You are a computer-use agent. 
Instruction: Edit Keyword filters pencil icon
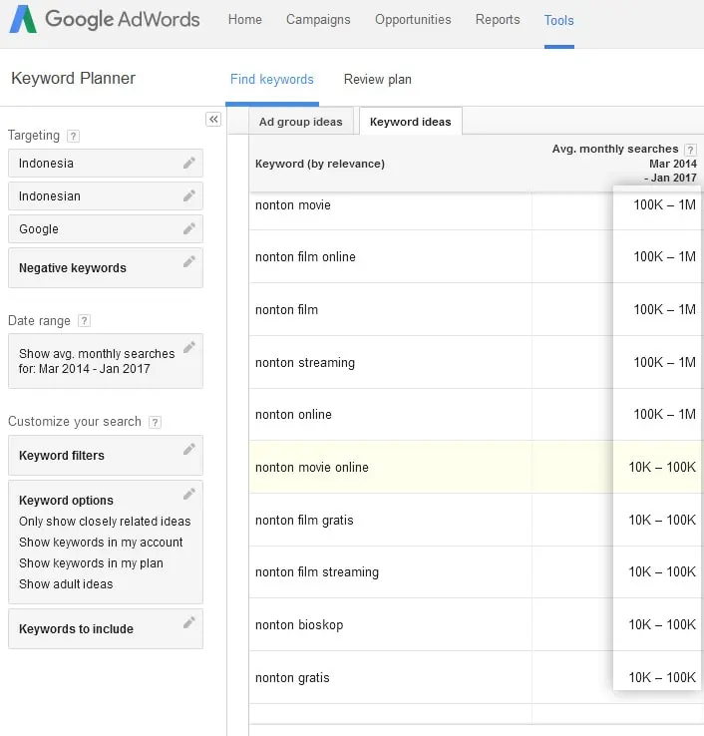click(x=188, y=450)
